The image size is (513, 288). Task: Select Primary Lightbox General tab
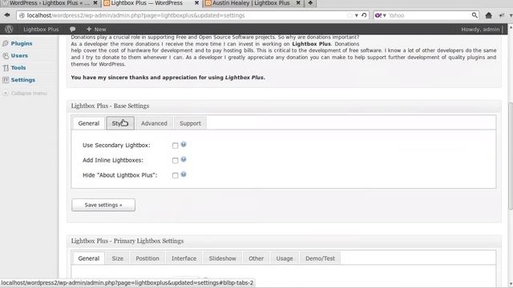tap(89, 258)
